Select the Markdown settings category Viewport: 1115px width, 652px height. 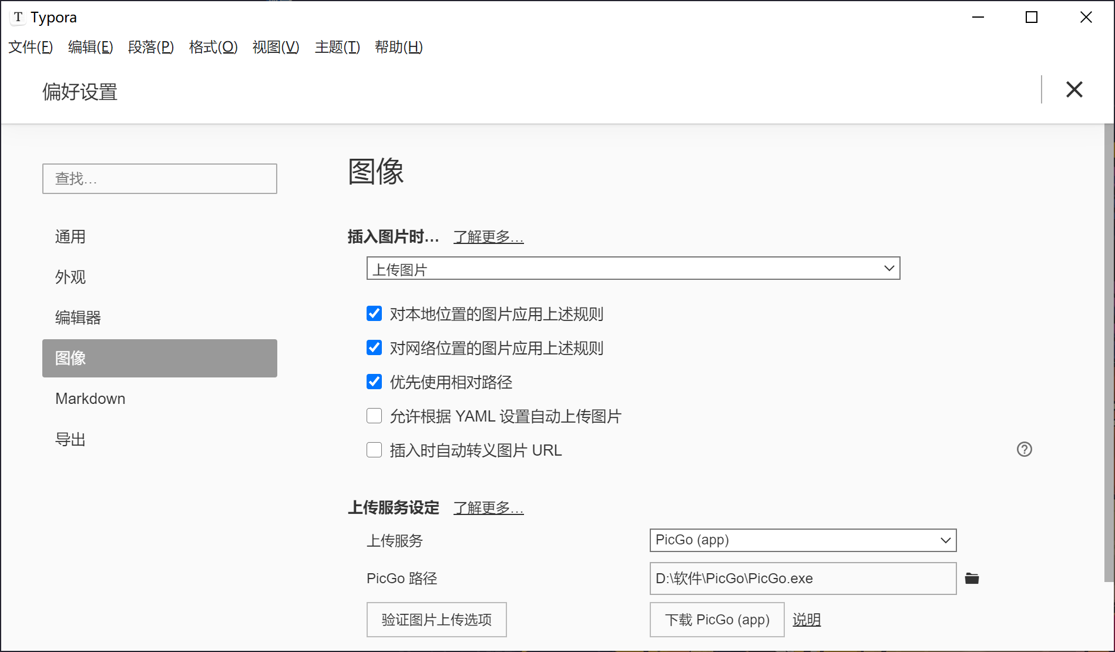[x=90, y=399]
